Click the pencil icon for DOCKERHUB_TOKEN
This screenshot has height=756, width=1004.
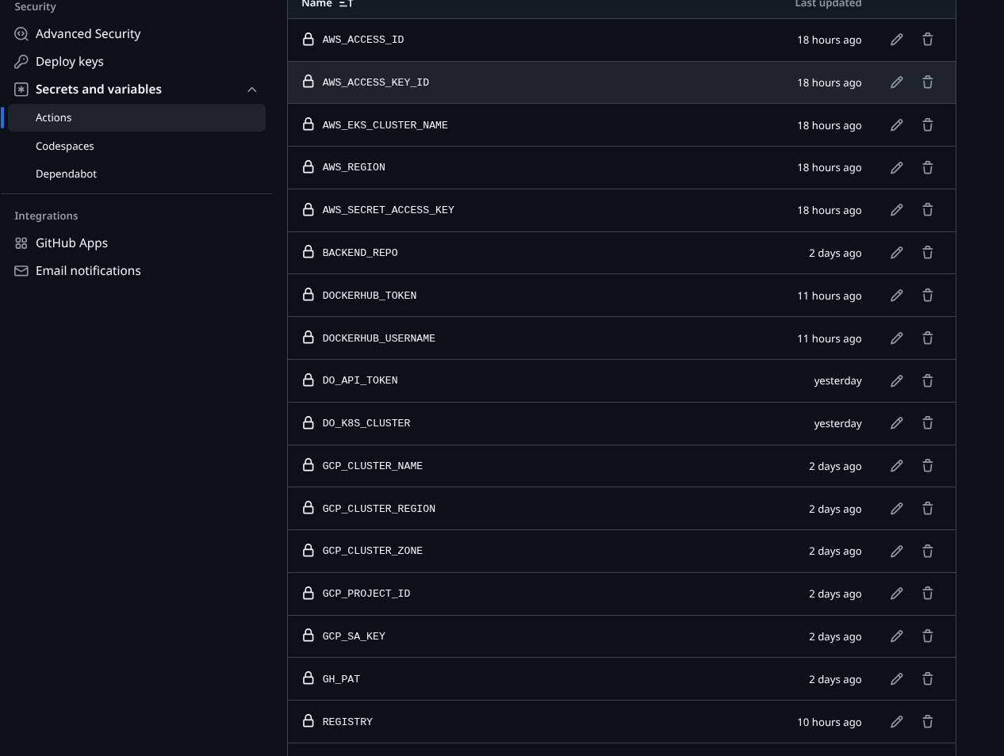896,295
